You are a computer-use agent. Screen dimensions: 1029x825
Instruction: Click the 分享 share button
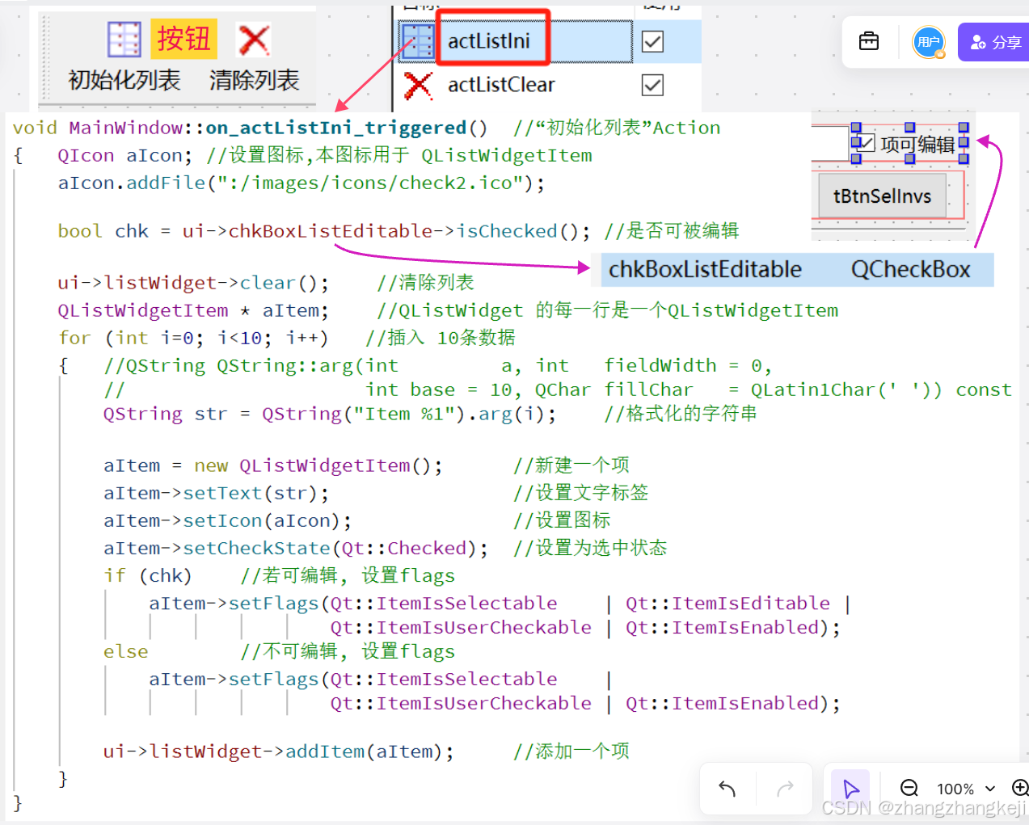point(994,42)
